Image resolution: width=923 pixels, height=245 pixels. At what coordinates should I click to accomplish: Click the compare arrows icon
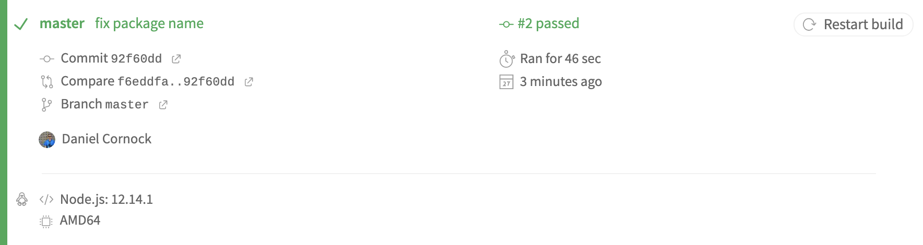[x=46, y=82]
